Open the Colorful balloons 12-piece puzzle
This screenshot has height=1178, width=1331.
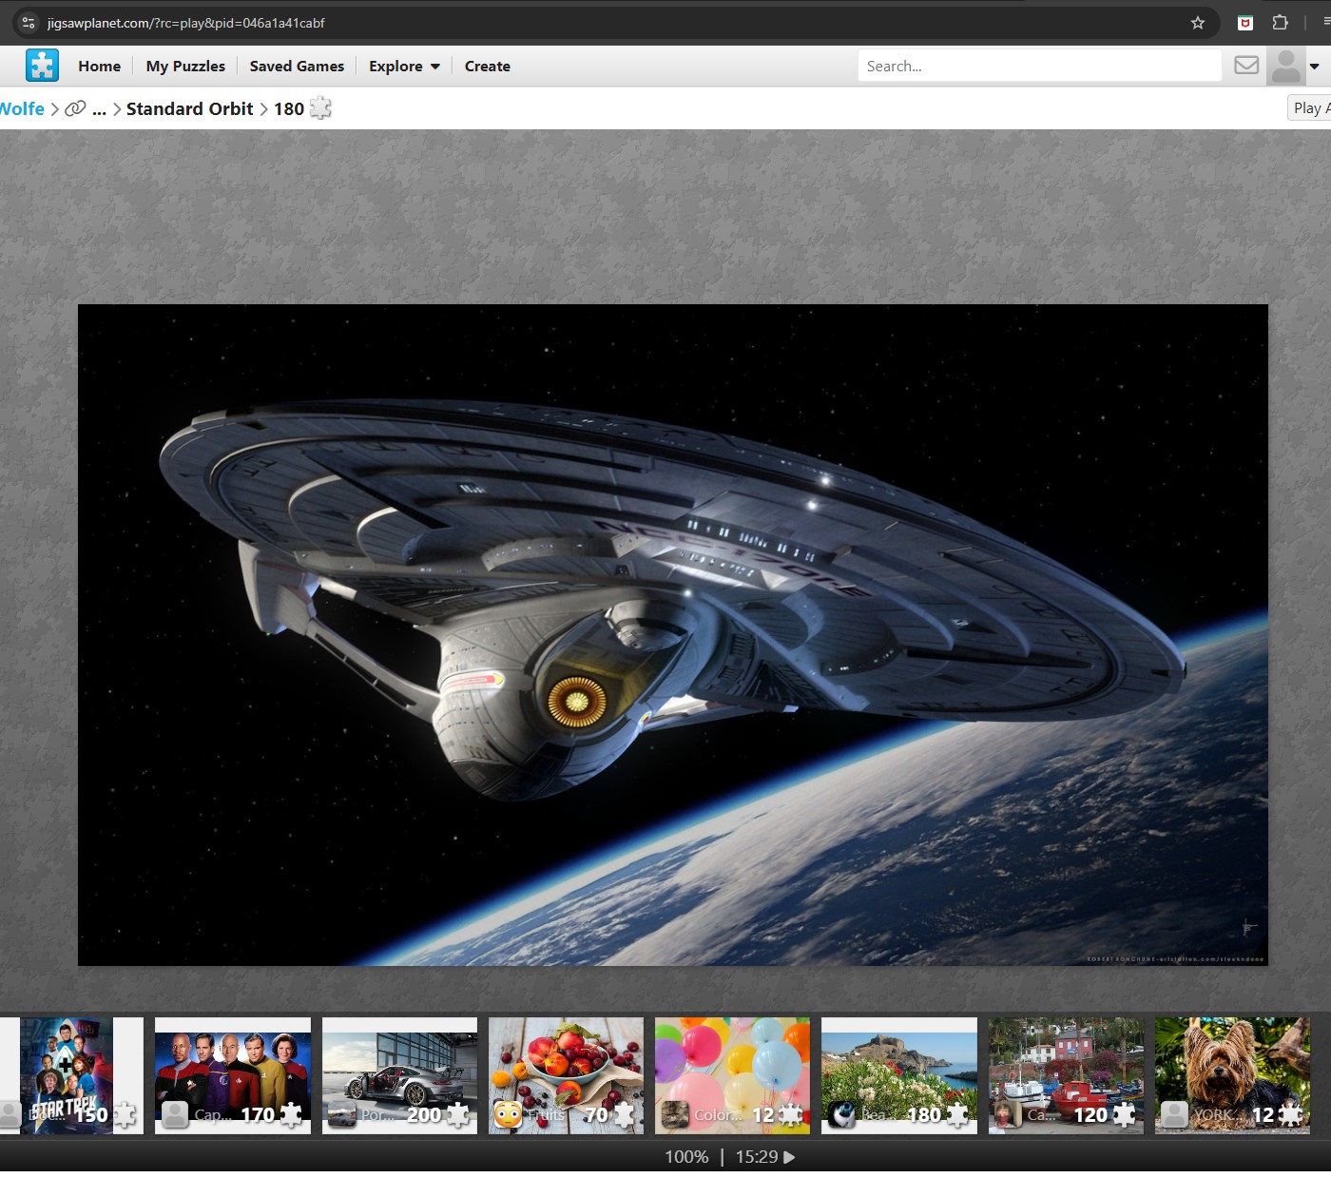click(x=732, y=1075)
